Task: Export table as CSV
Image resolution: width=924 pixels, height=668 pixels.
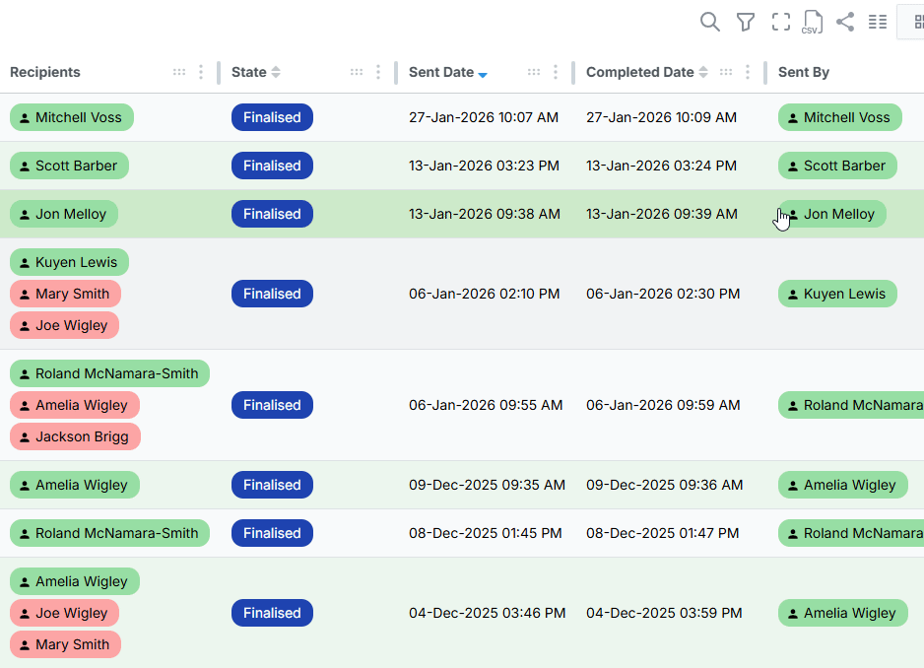Action: coord(812,22)
